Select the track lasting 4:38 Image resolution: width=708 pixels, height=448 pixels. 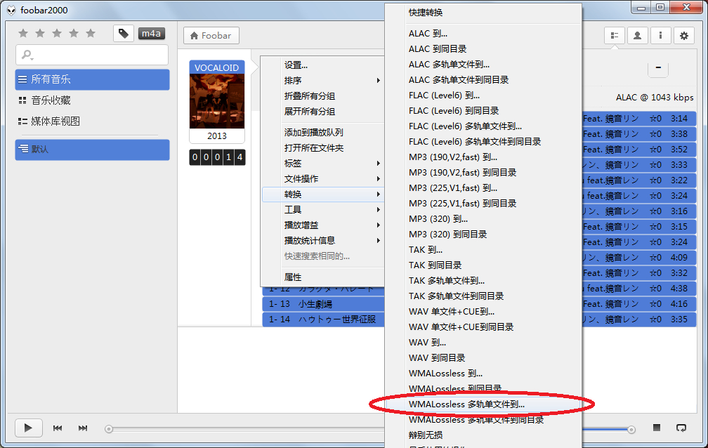pyautogui.click(x=639, y=288)
